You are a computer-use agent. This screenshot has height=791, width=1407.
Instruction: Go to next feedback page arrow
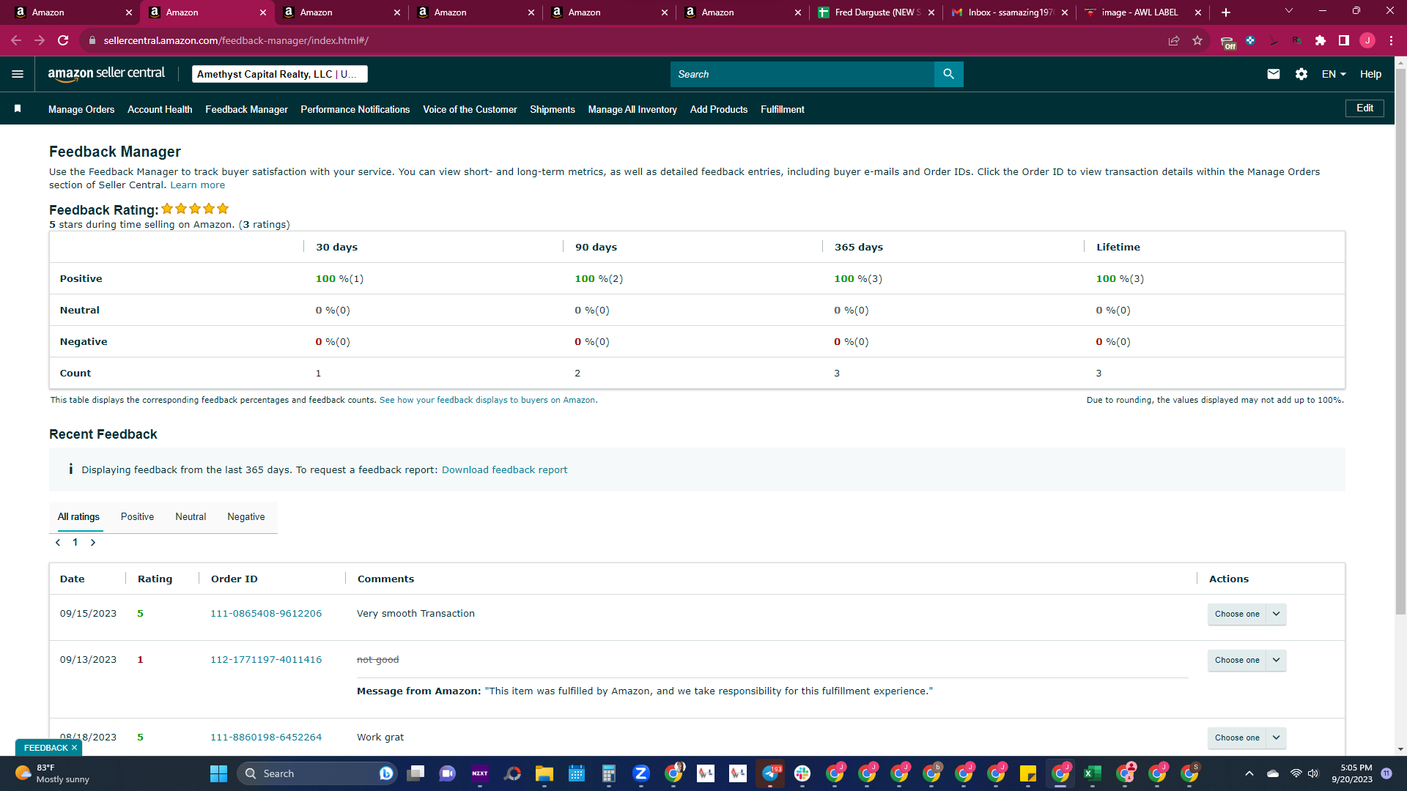(x=93, y=543)
